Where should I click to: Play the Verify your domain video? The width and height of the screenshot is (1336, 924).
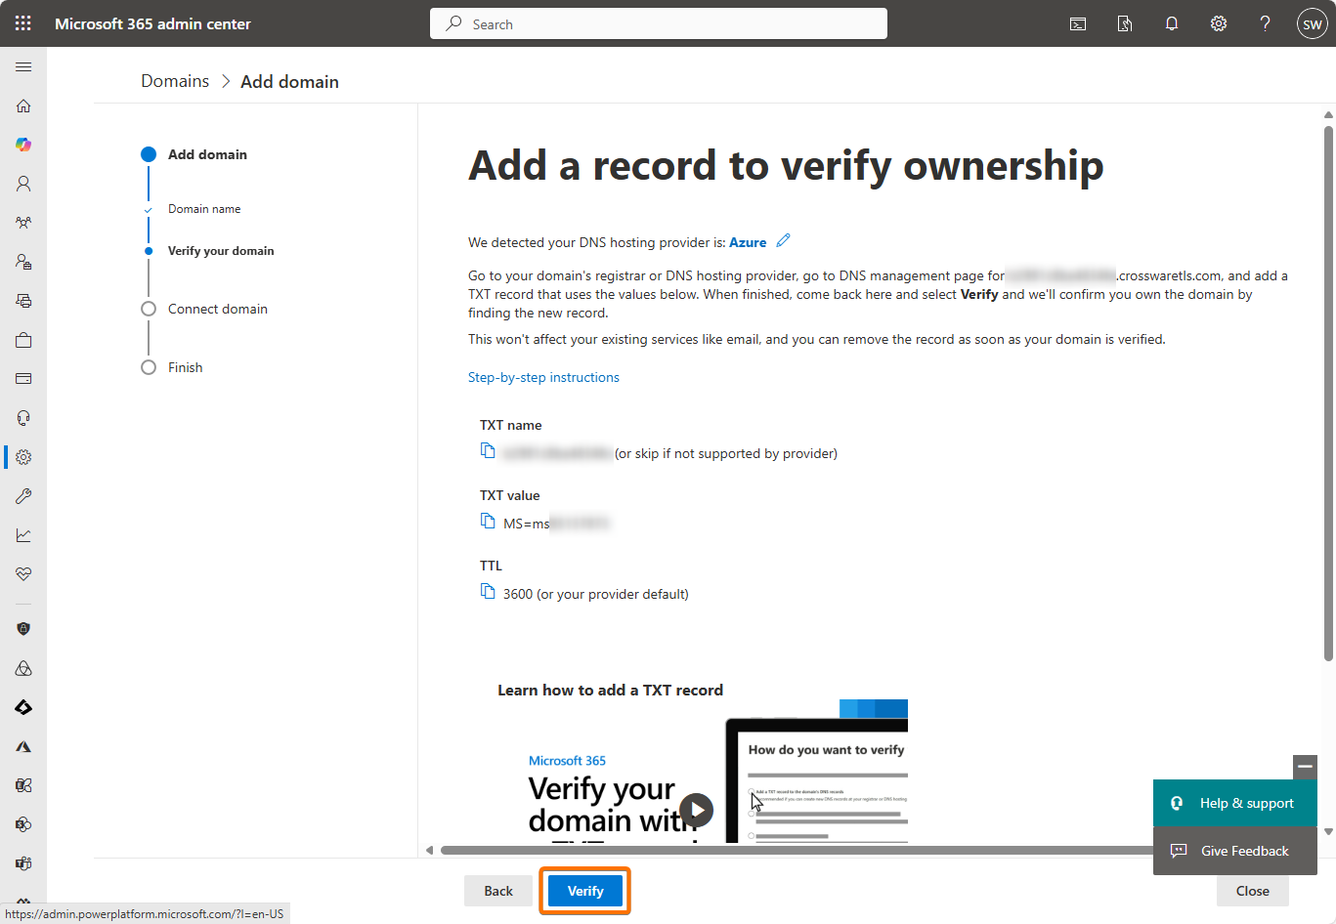click(696, 809)
